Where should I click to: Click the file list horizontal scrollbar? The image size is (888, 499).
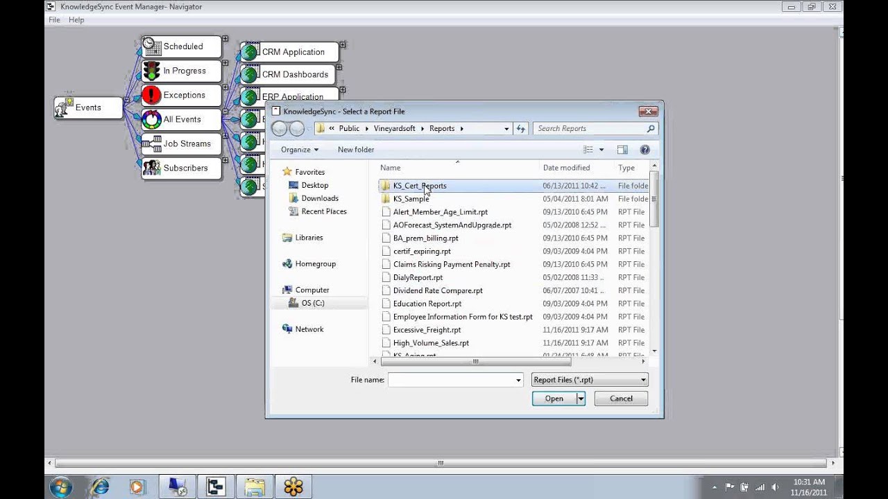(475, 361)
